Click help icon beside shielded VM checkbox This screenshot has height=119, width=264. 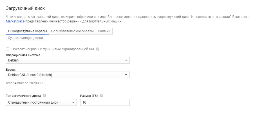pos(98,49)
